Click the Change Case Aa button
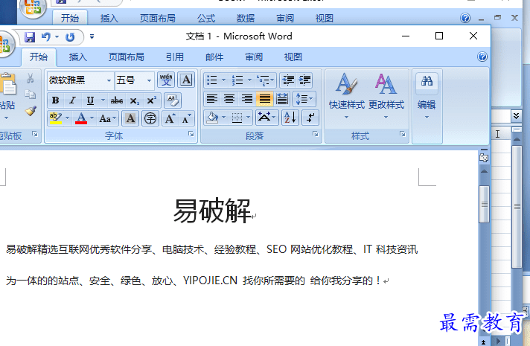Screen dimensions: 530x346 point(107,118)
